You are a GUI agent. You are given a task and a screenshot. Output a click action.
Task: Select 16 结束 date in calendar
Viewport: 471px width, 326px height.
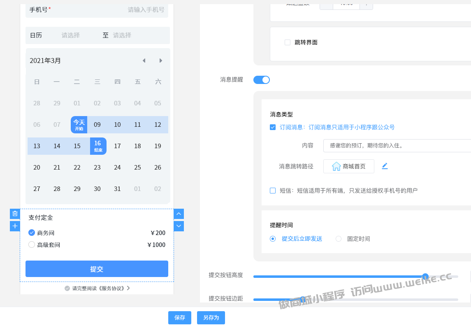click(98, 146)
